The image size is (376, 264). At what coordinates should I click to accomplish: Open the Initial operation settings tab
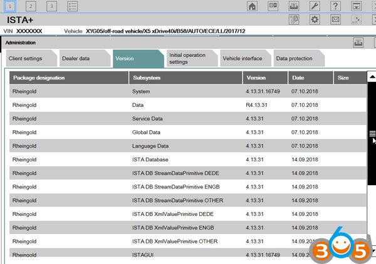click(x=192, y=58)
